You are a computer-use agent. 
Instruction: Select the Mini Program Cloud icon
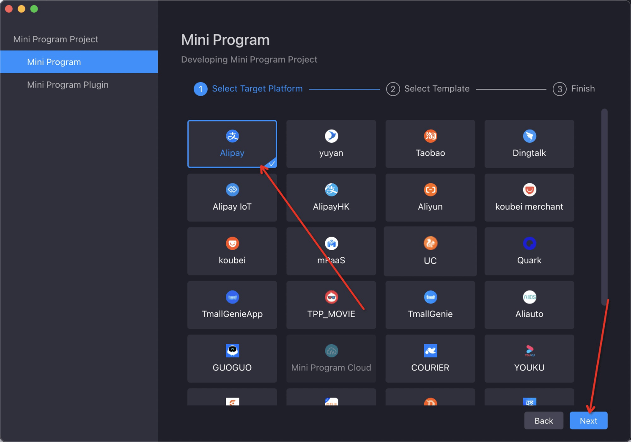(331, 351)
